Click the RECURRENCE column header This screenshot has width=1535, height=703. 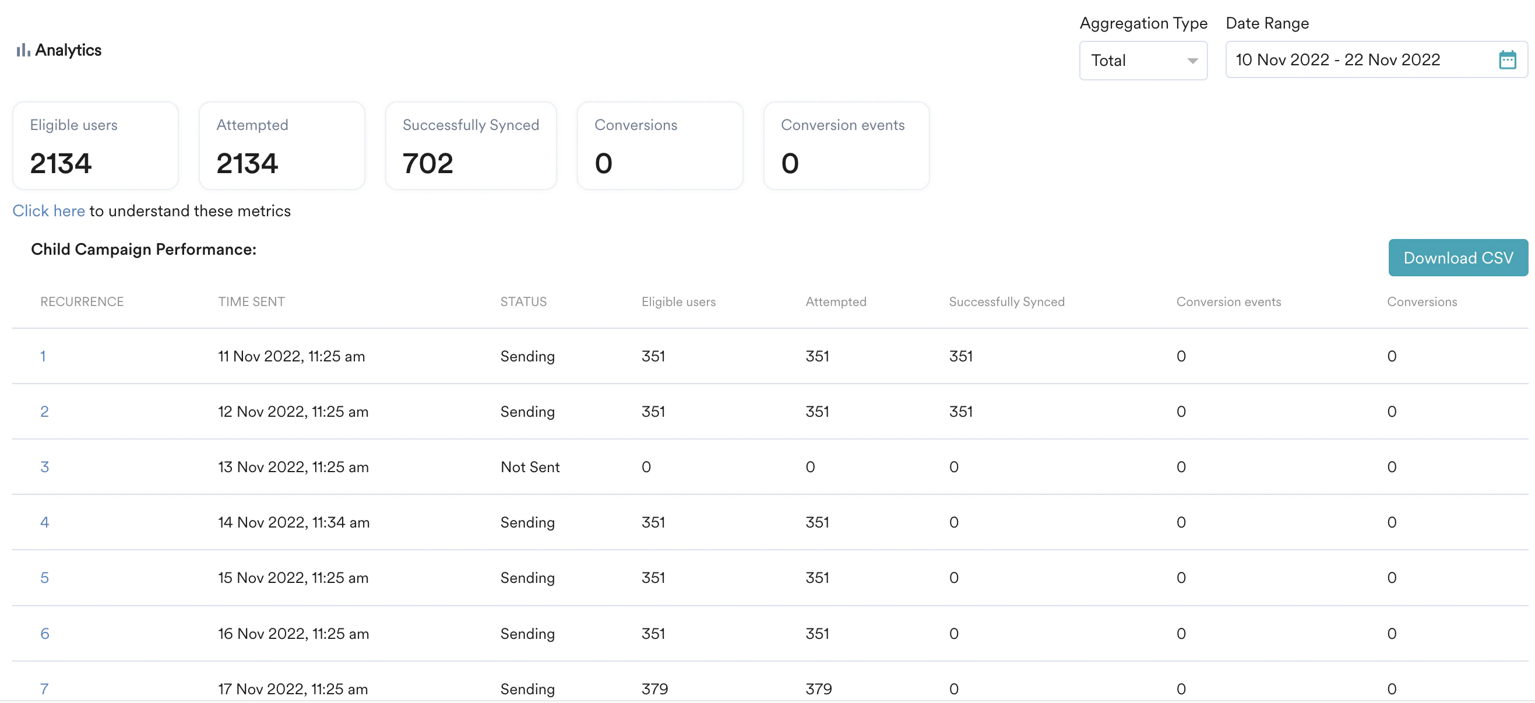tap(82, 302)
